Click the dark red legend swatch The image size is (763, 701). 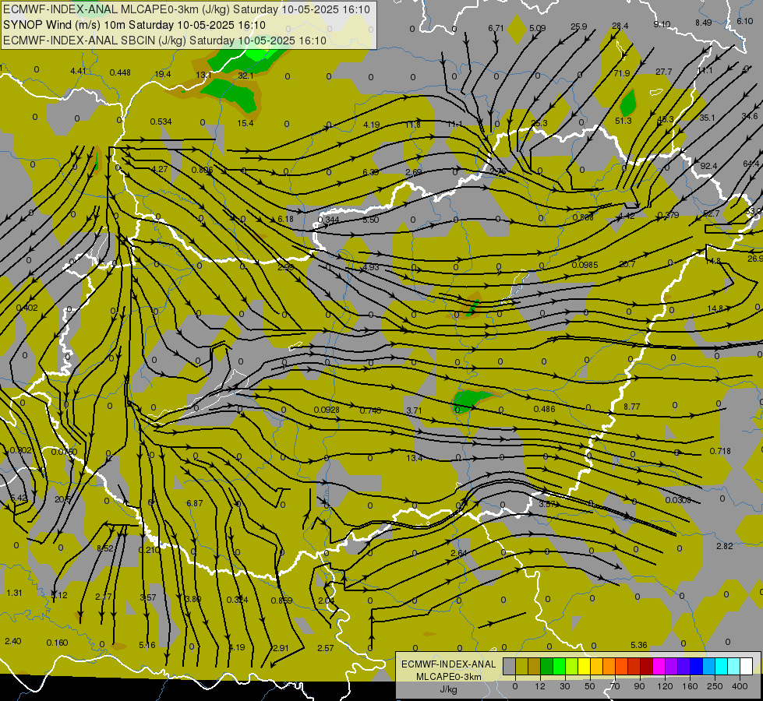(x=646, y=666)
